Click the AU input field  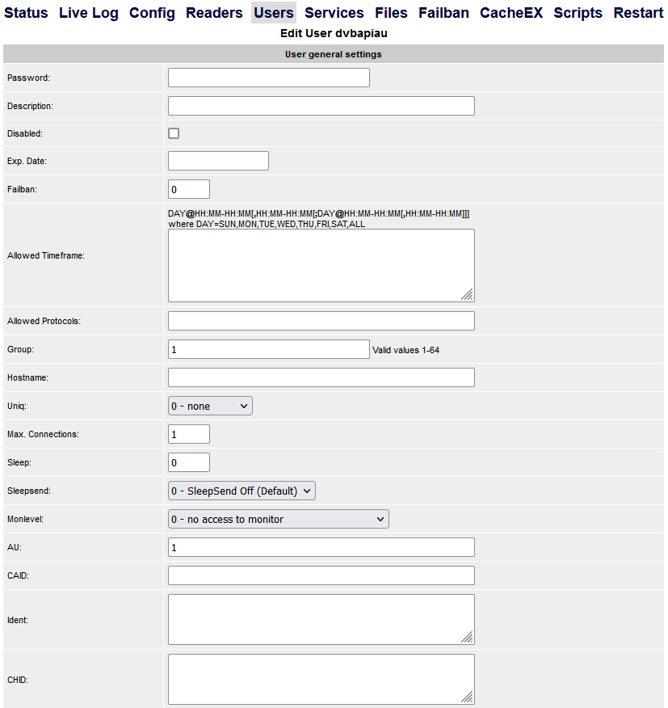click(321, 547)
